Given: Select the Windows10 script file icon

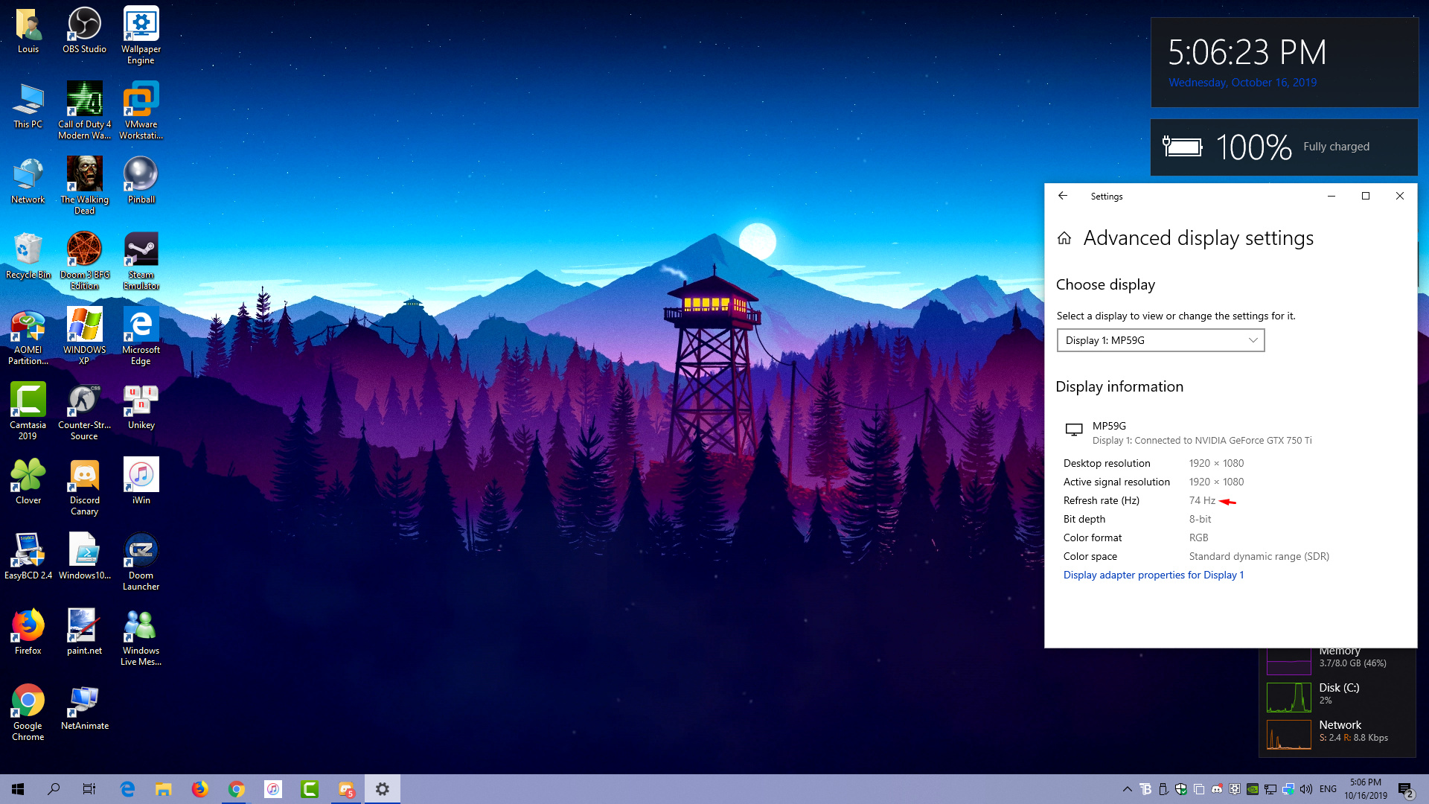Looking at the screenshot, I should [x=84, y=556].
